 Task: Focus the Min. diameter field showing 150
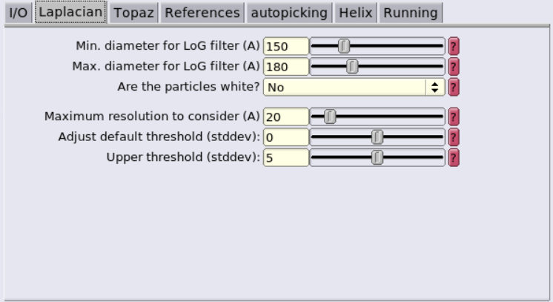(286, 46)
